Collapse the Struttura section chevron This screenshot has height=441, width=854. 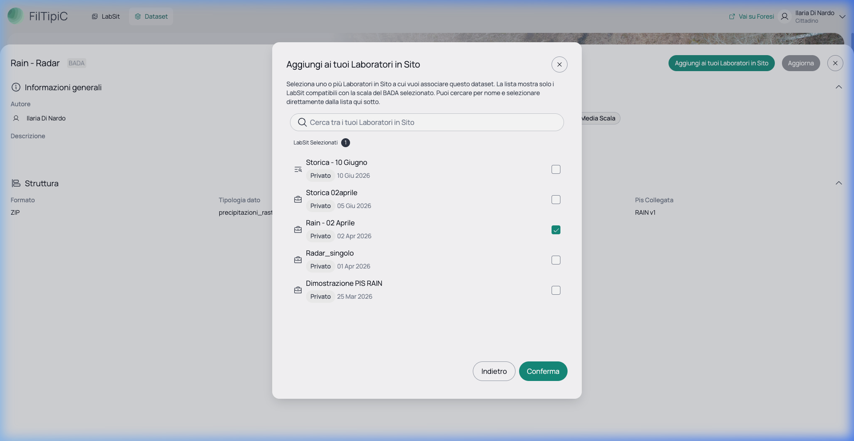[839, 183]
